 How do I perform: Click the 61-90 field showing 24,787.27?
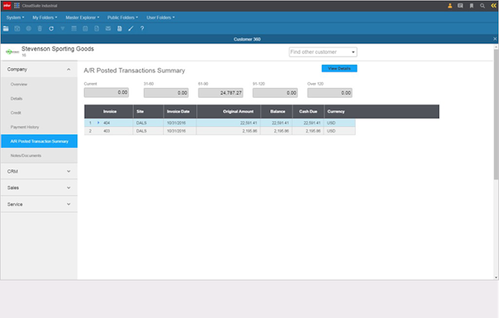[x=220, y=93]
